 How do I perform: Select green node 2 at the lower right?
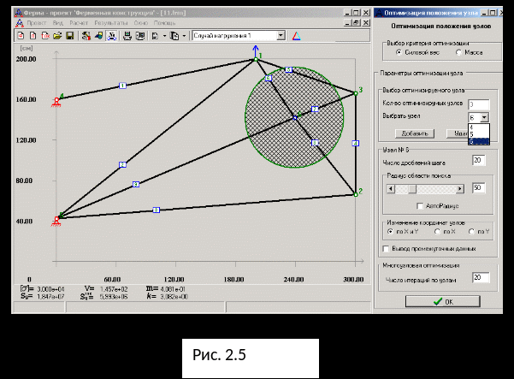[356, 194]
